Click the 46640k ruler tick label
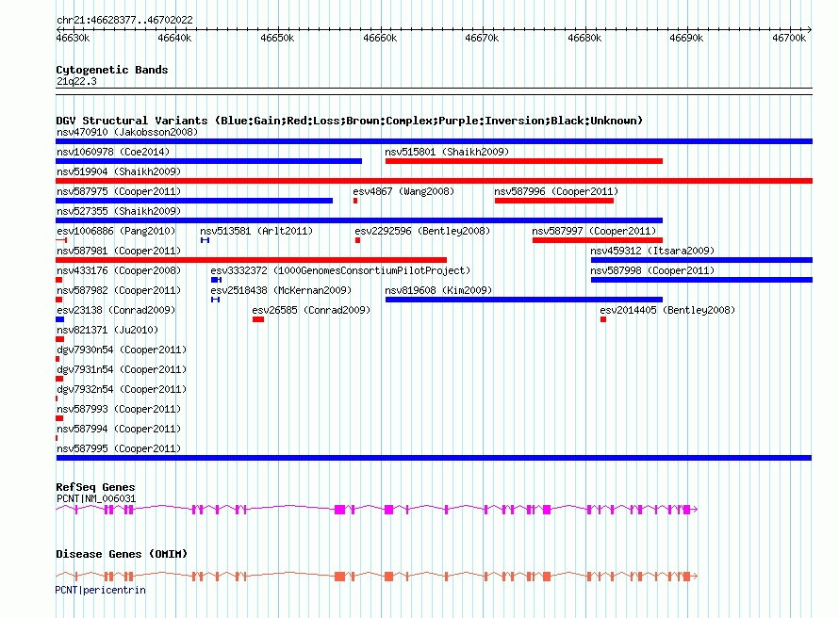The width and height of the screenshot is (839, 618). [174, 38]
